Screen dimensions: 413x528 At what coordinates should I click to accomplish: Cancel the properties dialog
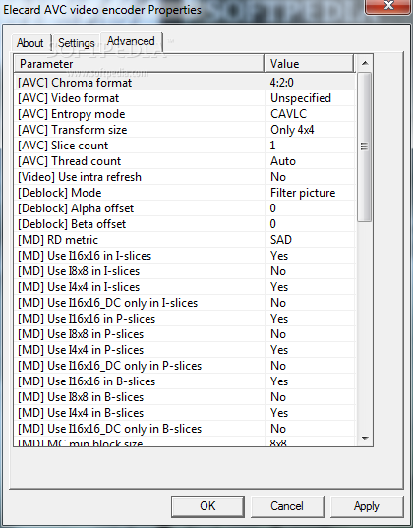[287, 506]
